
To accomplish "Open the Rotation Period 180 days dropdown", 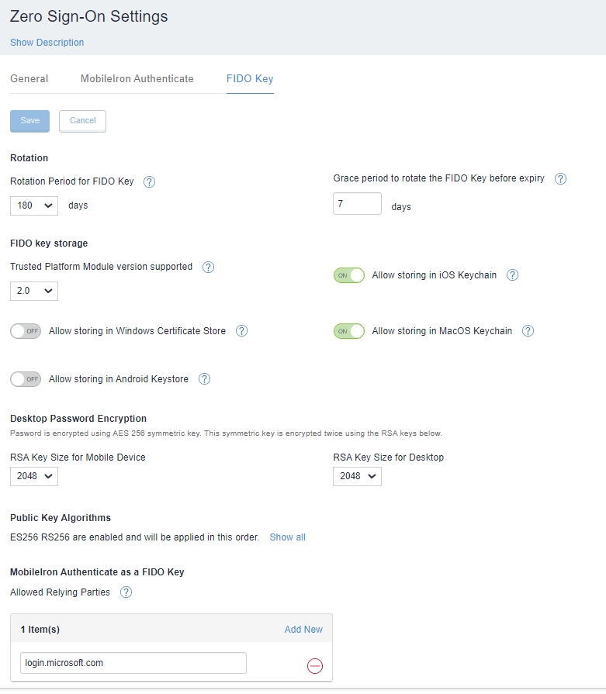I will click(x=34, y=205).
